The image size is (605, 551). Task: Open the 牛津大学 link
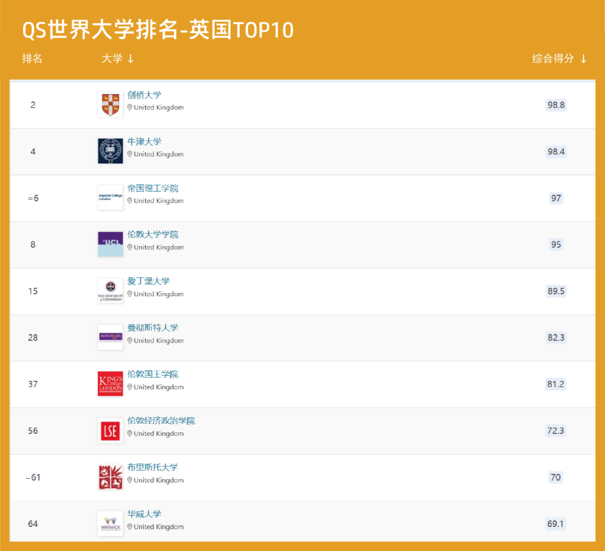click(x=145, y=142)
